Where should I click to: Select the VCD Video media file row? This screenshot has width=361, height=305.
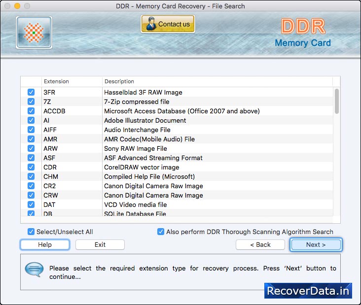point(177,204)
